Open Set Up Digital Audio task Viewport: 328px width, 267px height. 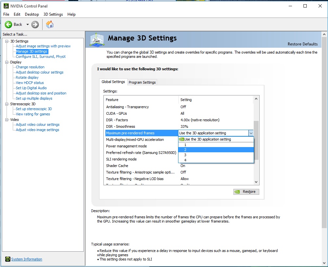pyautogui.click(x=31, y=88)
